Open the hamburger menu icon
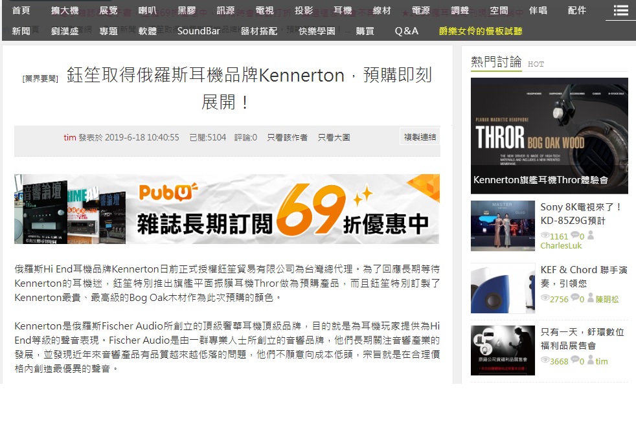This screenshot has width=636, height=422. pyautogui.click(x=620, y=10)
